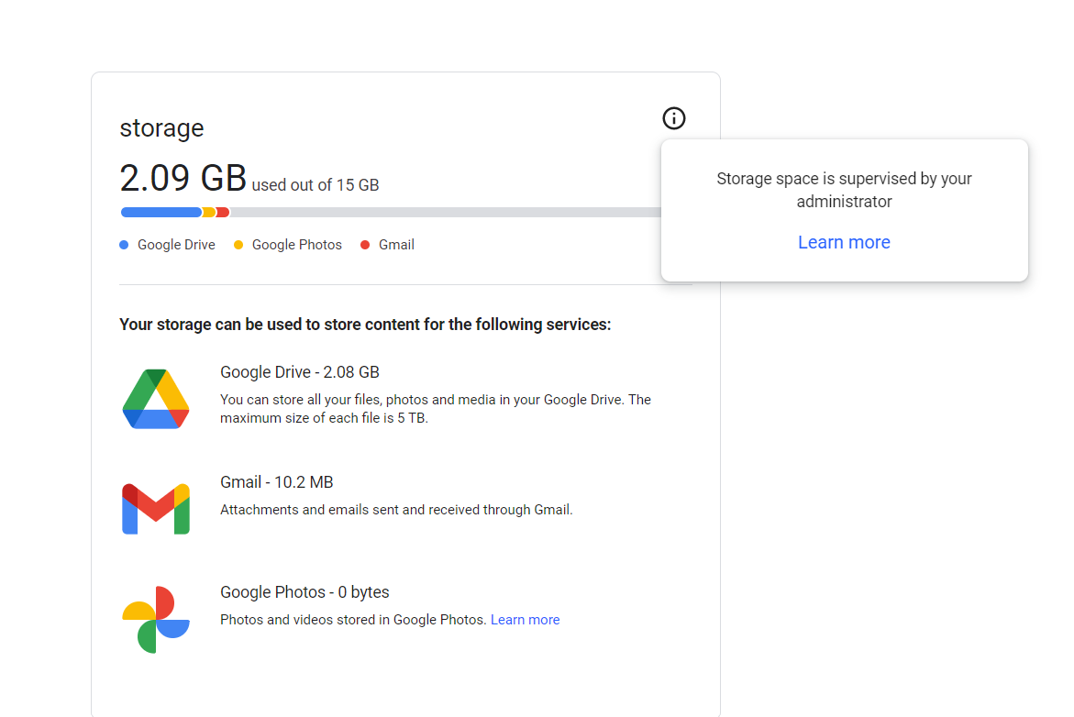Click the "storage" card title
Screen dimensions: 1074x717
click(161, 128)
